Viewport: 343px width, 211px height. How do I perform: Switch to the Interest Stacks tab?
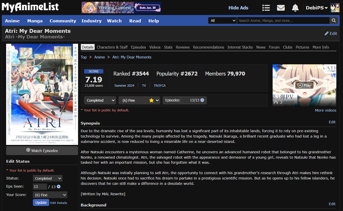click(240, 47)
